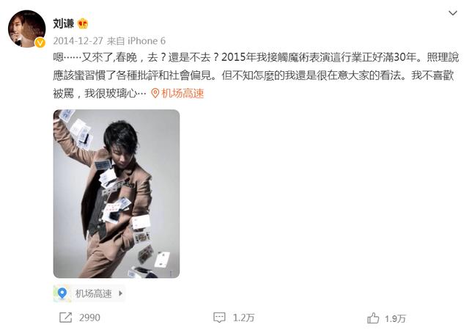This screenshot has height=333, width=469.
Task: Click the 来自 iPhone 6 source link
Action: coord(136,41)
